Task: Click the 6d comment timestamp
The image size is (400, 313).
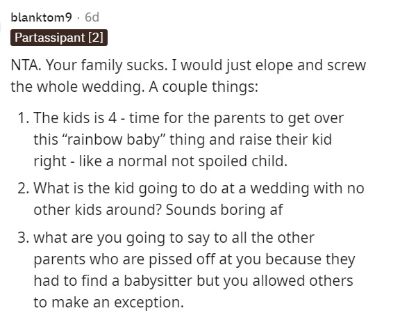Action: (92, 17)
